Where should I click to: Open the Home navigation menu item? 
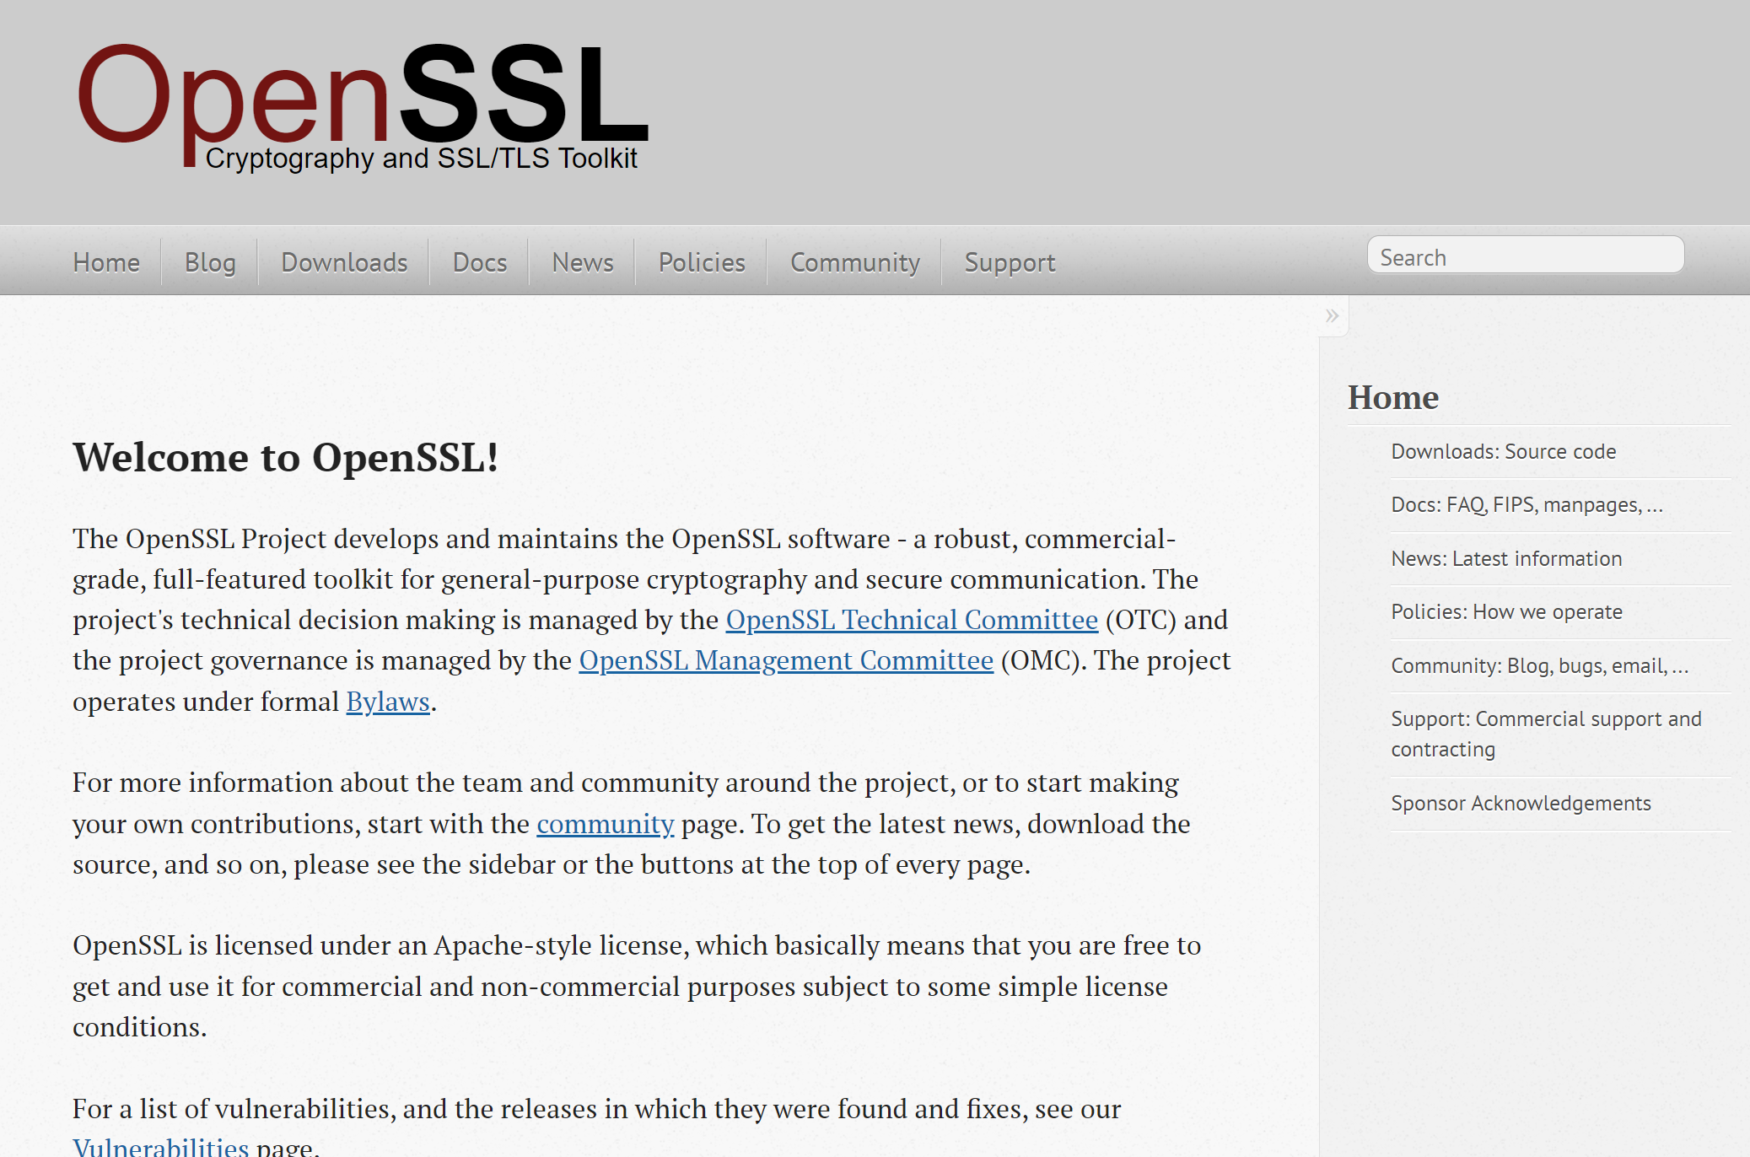point(106,262)
